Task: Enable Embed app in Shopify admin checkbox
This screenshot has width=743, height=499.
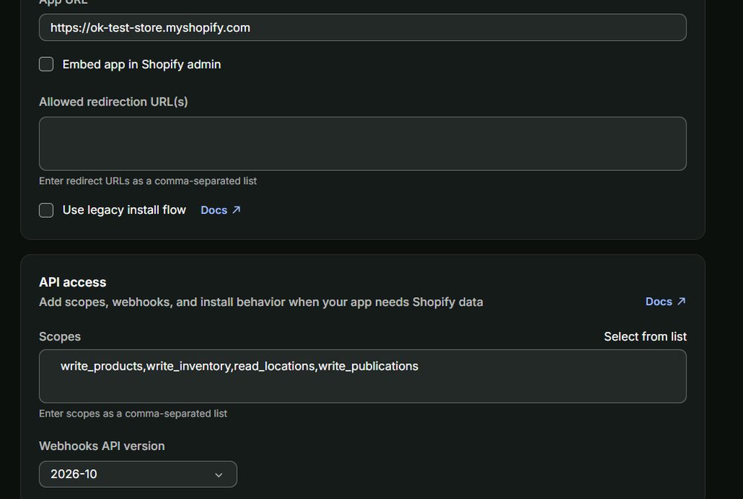Action: click(x=46, y=65)
